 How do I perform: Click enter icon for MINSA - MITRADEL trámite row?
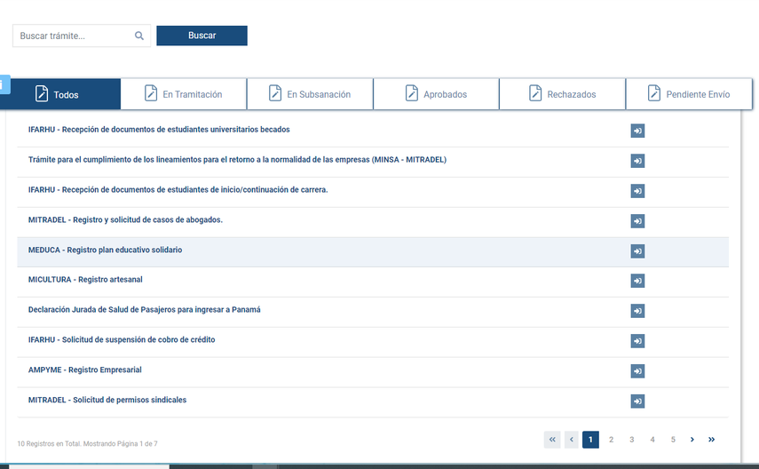637,161
